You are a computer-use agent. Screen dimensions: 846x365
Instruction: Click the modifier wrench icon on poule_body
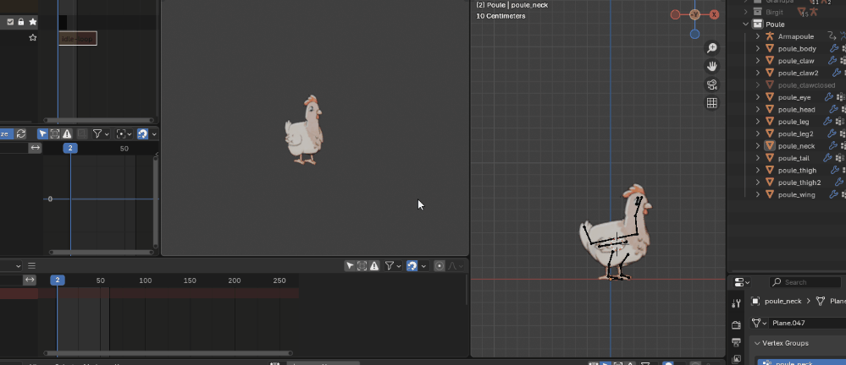point(834,48)
